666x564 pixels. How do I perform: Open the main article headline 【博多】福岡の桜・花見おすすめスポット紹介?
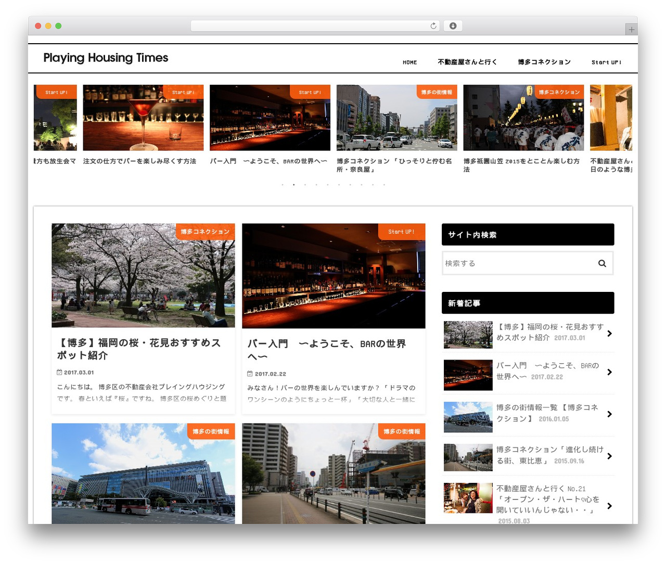pyautogui.click(x=139, y=349)
